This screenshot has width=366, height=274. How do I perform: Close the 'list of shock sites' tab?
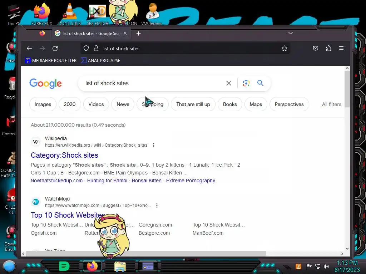(x=125, y=33)
